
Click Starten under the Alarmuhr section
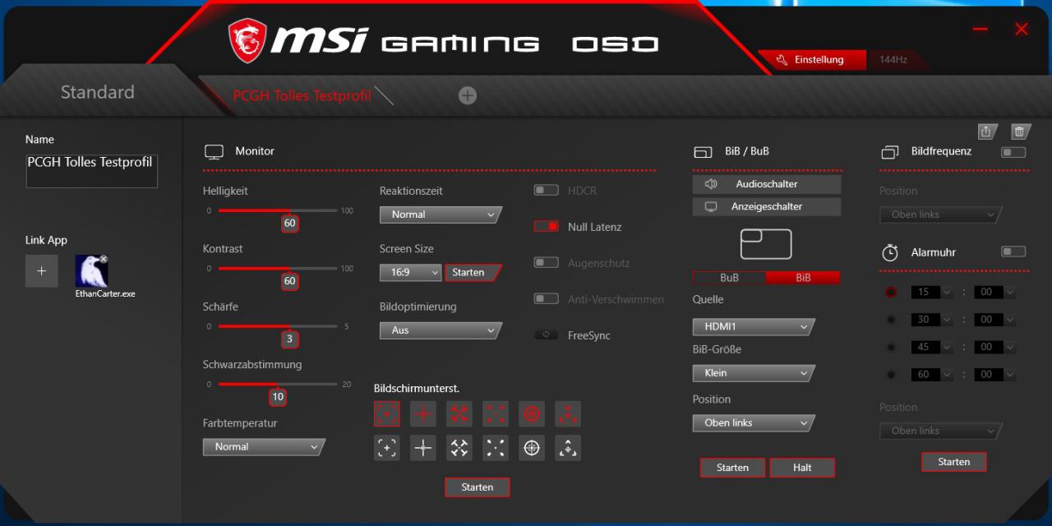point(954,462)
